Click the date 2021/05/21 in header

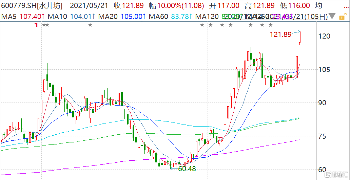coord(89,6)
